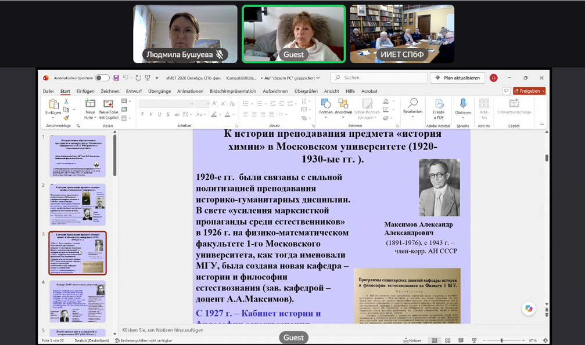Open the Datei menu

(x=48, y=91)
